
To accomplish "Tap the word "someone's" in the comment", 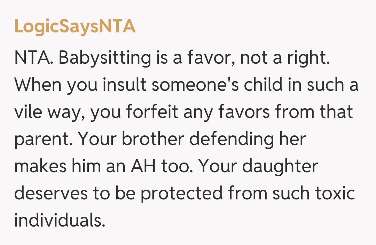I will [x=190, y=86].
